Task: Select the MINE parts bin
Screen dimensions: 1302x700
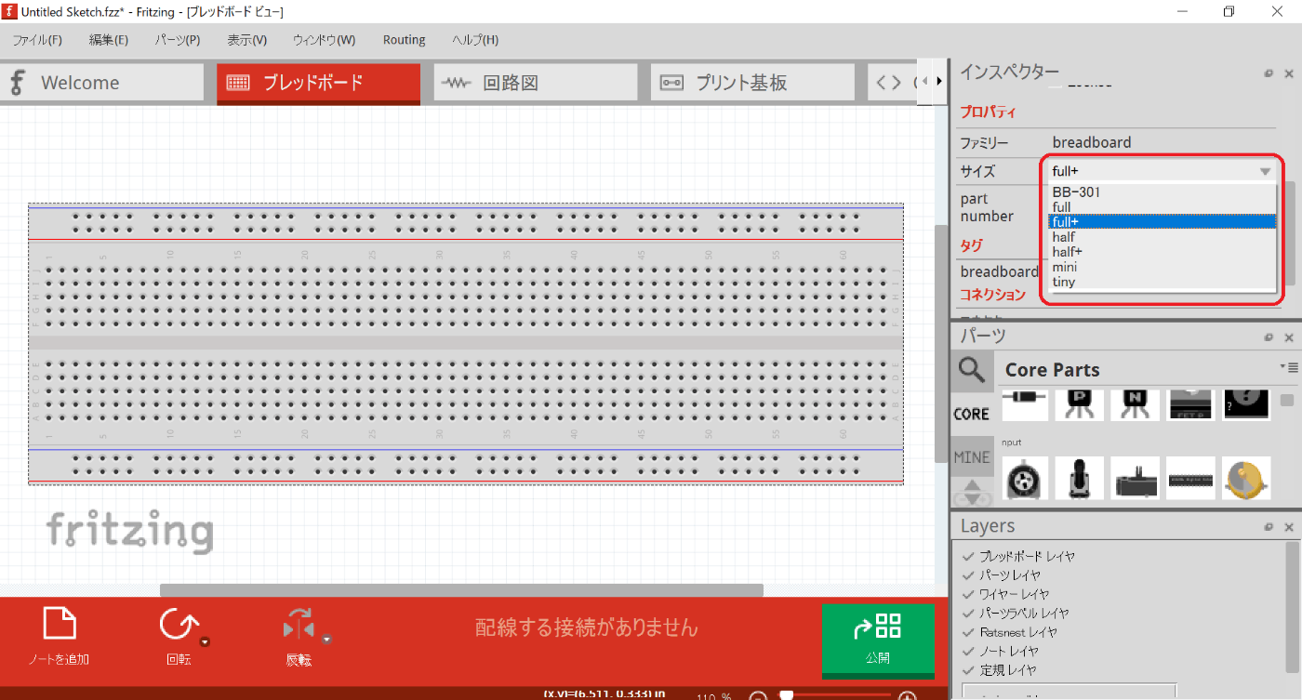Action: 972,456
